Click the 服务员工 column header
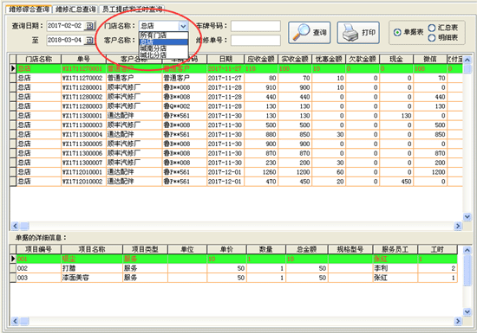This screenshot has height=333, width=477. tap(395, 249)
